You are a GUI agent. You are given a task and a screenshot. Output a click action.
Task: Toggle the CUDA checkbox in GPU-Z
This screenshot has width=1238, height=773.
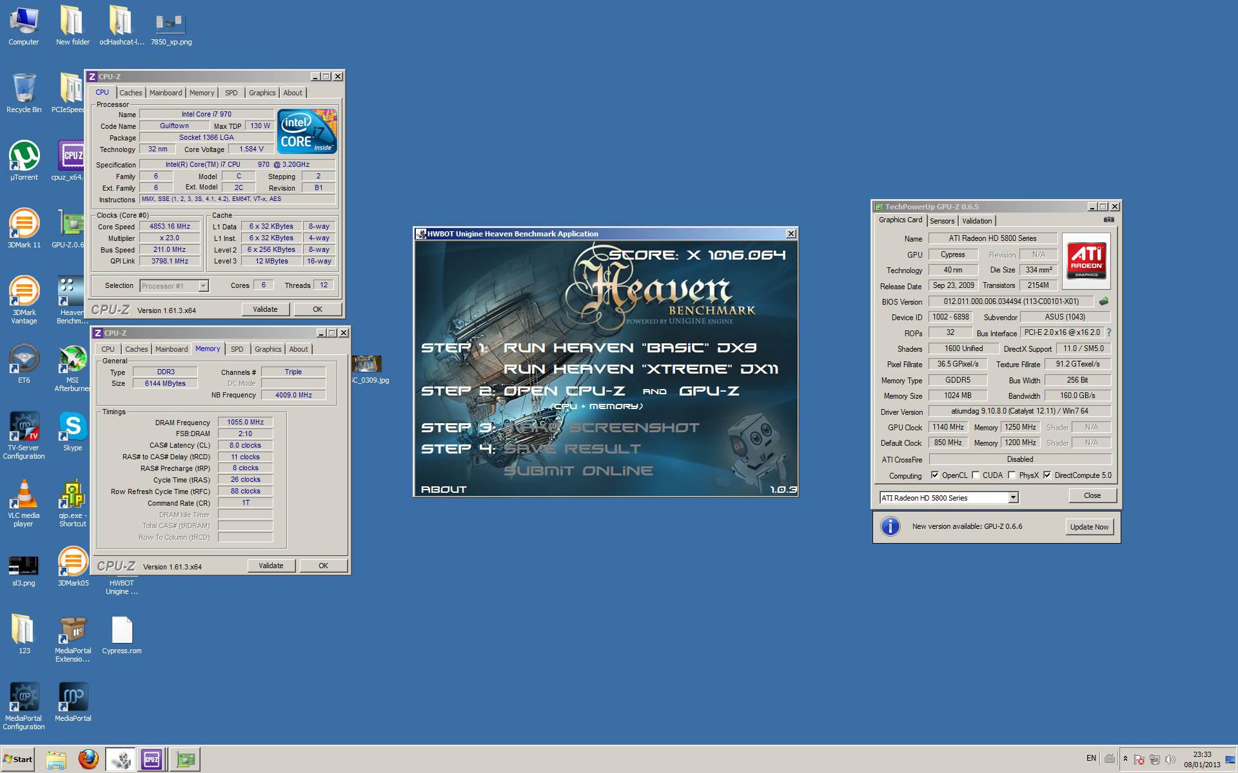tap(976, 475)
